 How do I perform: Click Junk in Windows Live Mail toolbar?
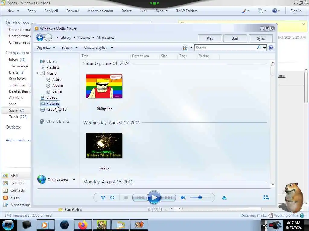(143, 11)
